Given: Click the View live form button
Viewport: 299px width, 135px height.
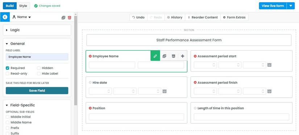Looking at the screenshot, I should 273,6.
